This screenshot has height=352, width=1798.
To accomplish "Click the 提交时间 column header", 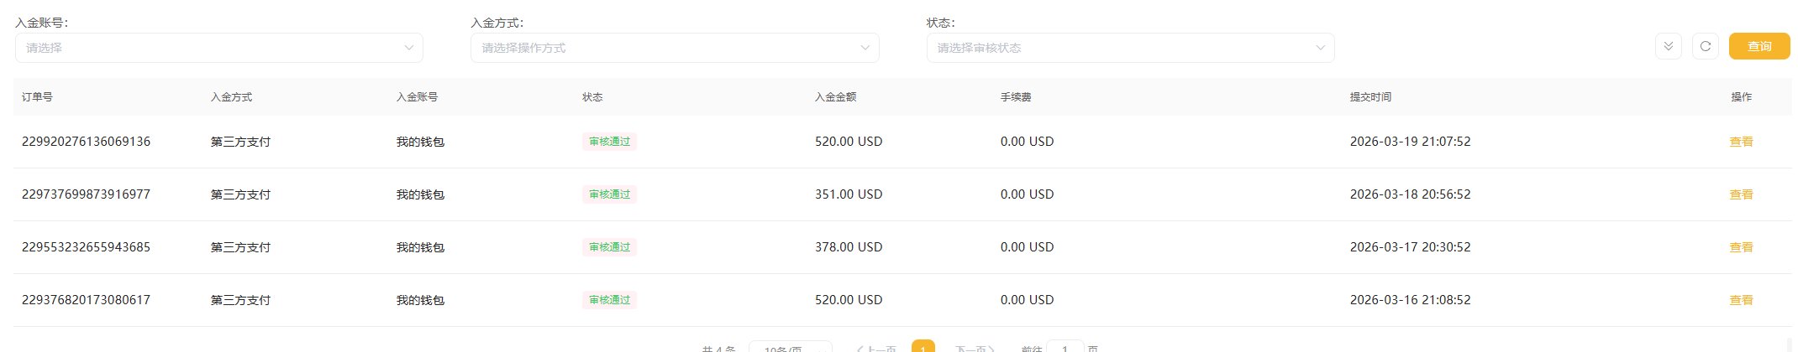I will coord(1370,97).
